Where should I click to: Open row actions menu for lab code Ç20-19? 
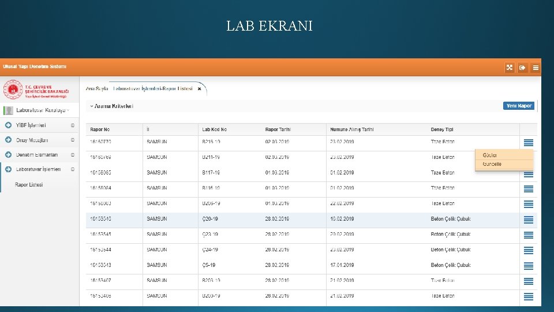529,220
